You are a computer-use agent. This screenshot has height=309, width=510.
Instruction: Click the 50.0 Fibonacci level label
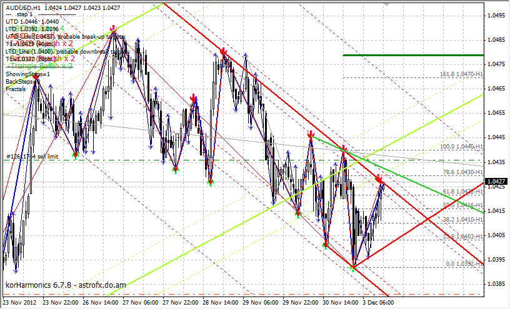pyautogui.click(x=463, y=205)
